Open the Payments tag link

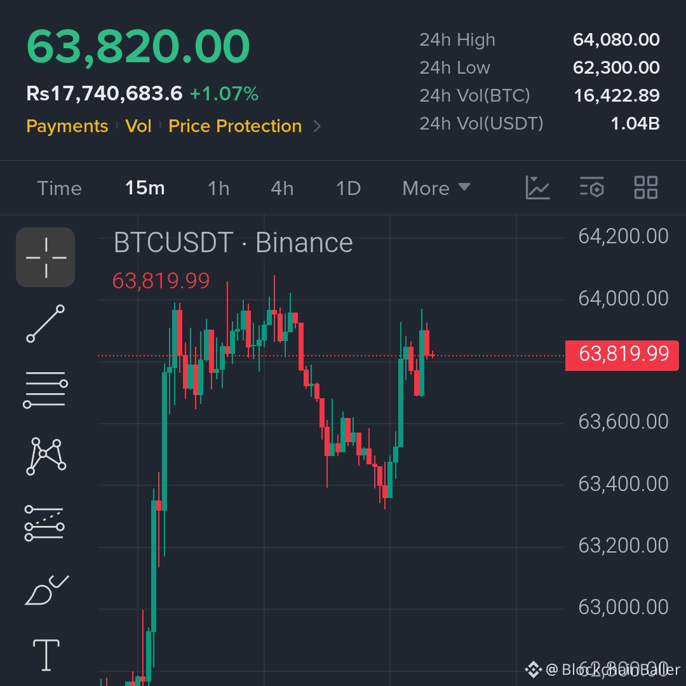click(x=67, y=126)
